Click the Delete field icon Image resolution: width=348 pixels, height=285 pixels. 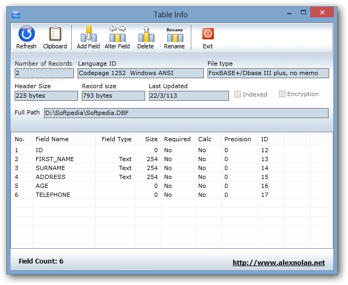coord(146,34)
